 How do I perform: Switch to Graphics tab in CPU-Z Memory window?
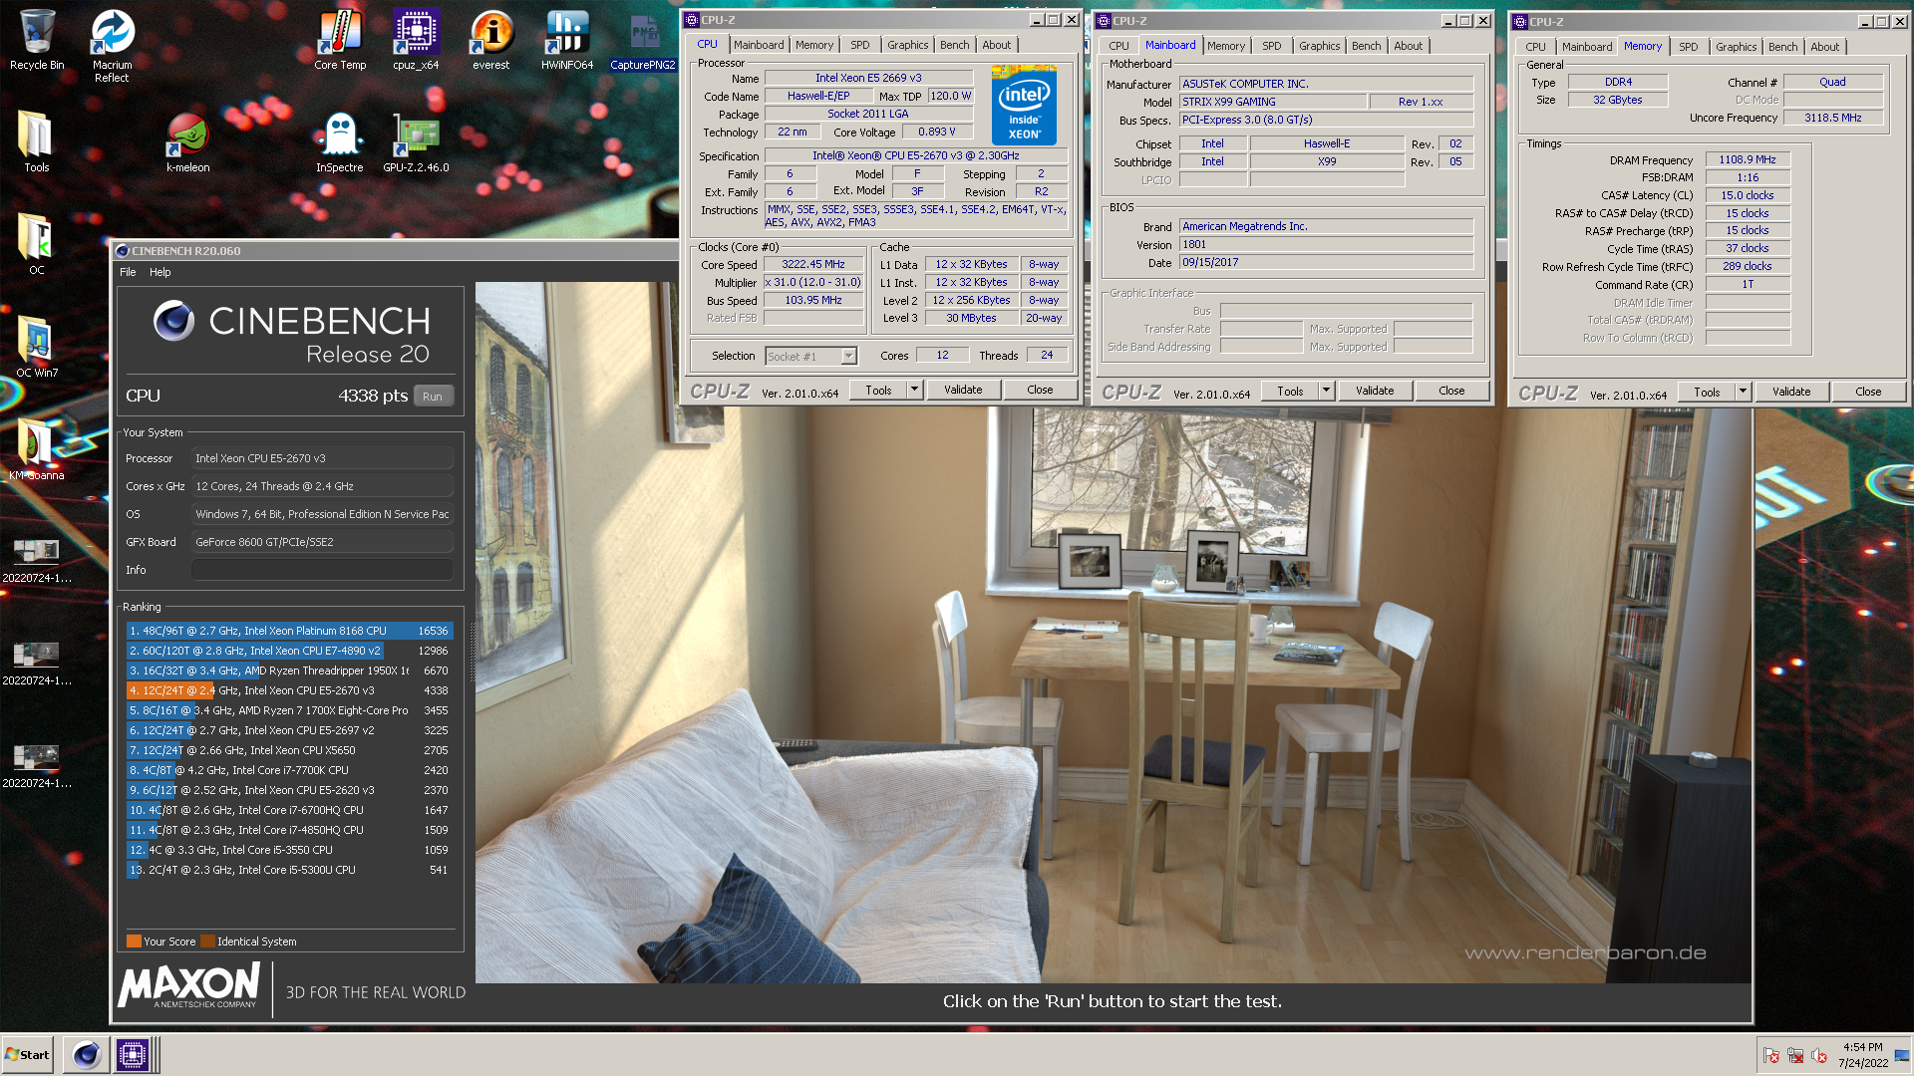tap(1736, 47)
